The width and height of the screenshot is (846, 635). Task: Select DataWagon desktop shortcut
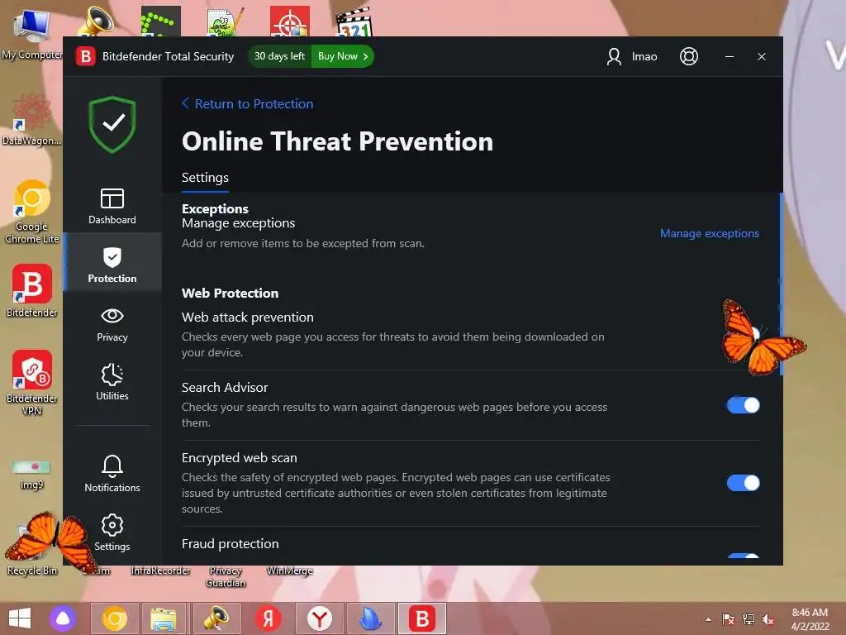coord(31,120)
